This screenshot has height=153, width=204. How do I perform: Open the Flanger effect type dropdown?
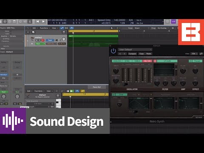[x=197, y=61]
